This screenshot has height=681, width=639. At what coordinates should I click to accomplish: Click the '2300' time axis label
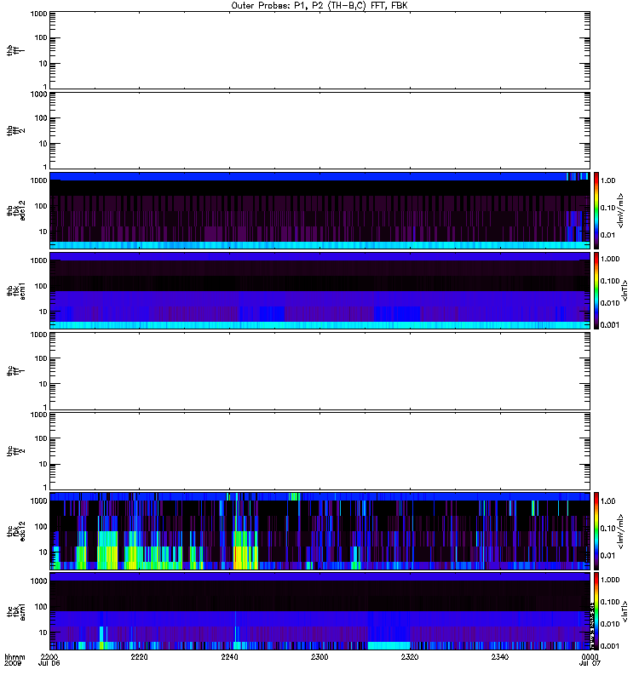(319, 657)
